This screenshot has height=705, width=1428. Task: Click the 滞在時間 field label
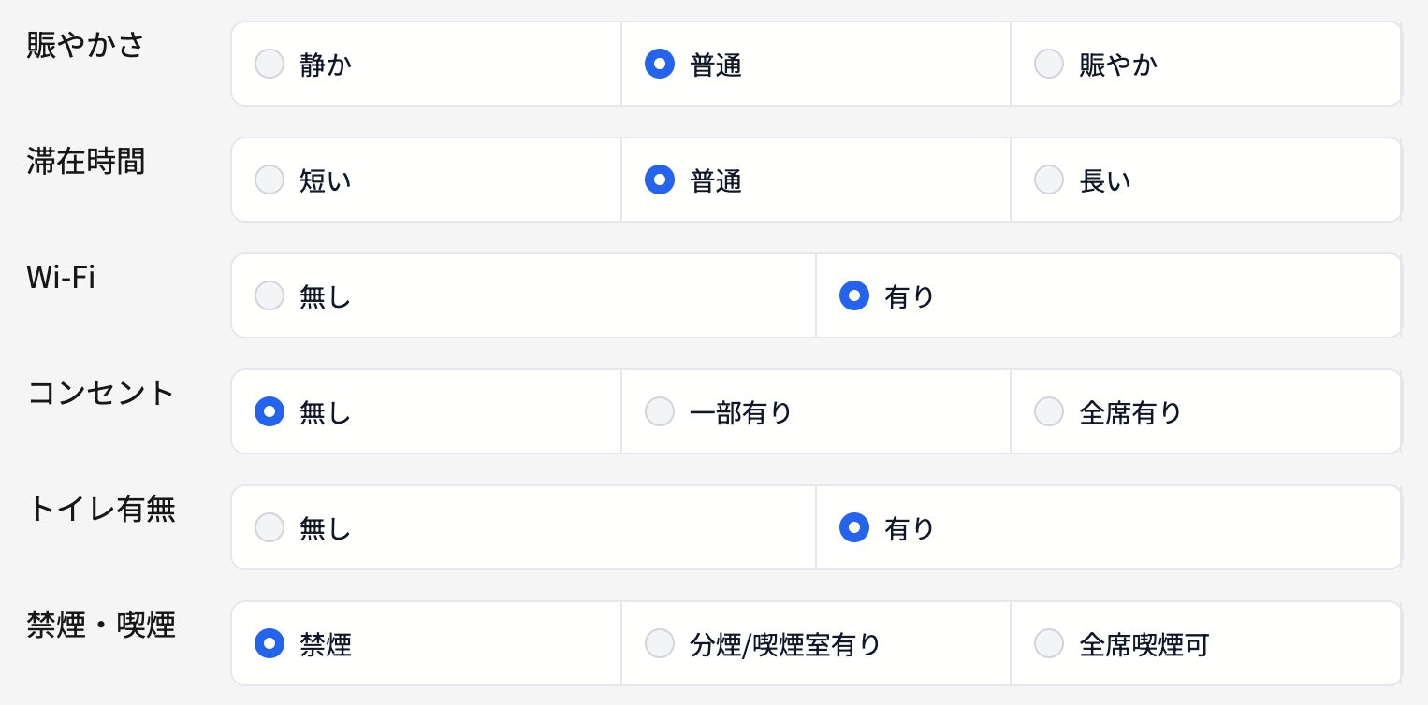tap(85, 161)
